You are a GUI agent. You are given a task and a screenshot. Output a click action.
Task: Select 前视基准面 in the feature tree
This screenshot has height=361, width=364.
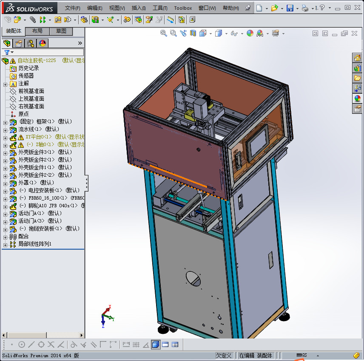(31, 91)
